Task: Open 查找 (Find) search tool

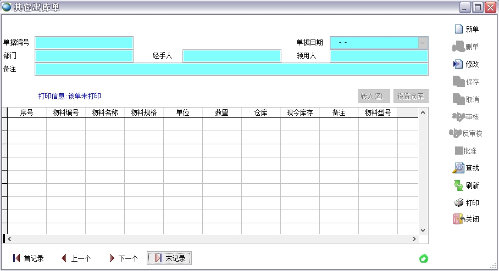Action: tap(458, 168)
